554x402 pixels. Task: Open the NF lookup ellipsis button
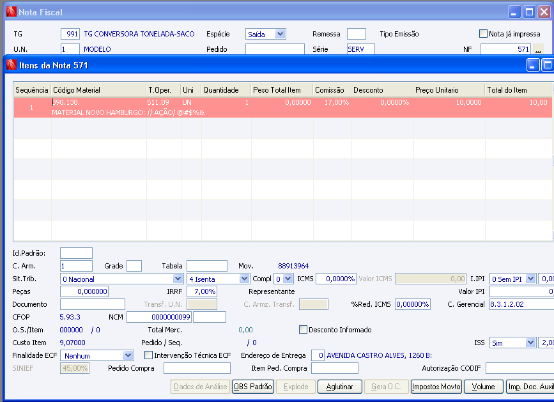coord(538,49)
